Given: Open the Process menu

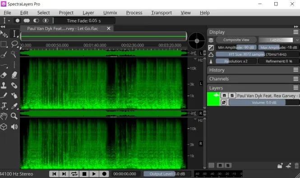Looking at the screenshot, I should click(134, 13).
